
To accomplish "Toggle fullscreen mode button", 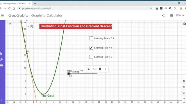I will 184,99.
